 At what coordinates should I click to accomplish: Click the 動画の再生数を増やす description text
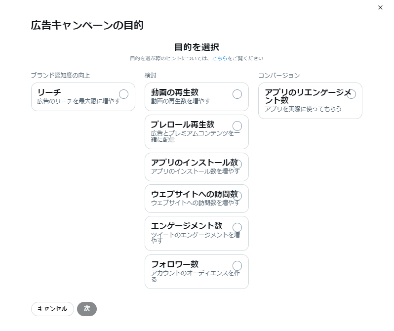(180, 101)
